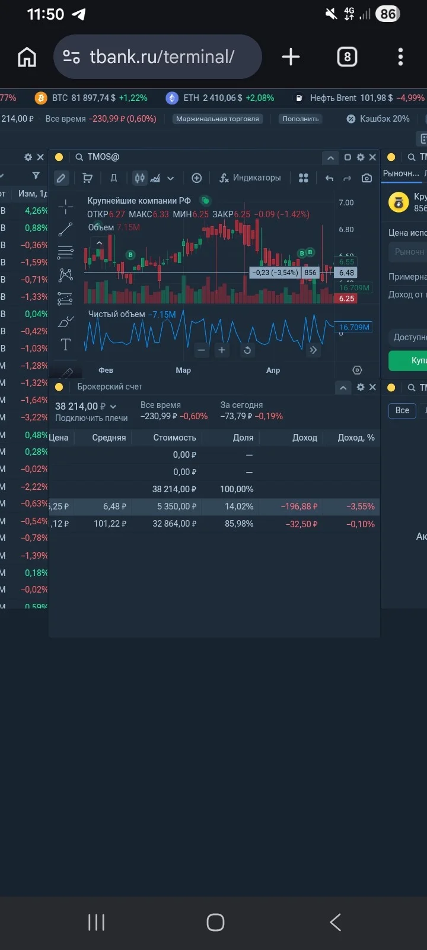Click the BTC 81 897,74 $ ticker

click(91, 98)
